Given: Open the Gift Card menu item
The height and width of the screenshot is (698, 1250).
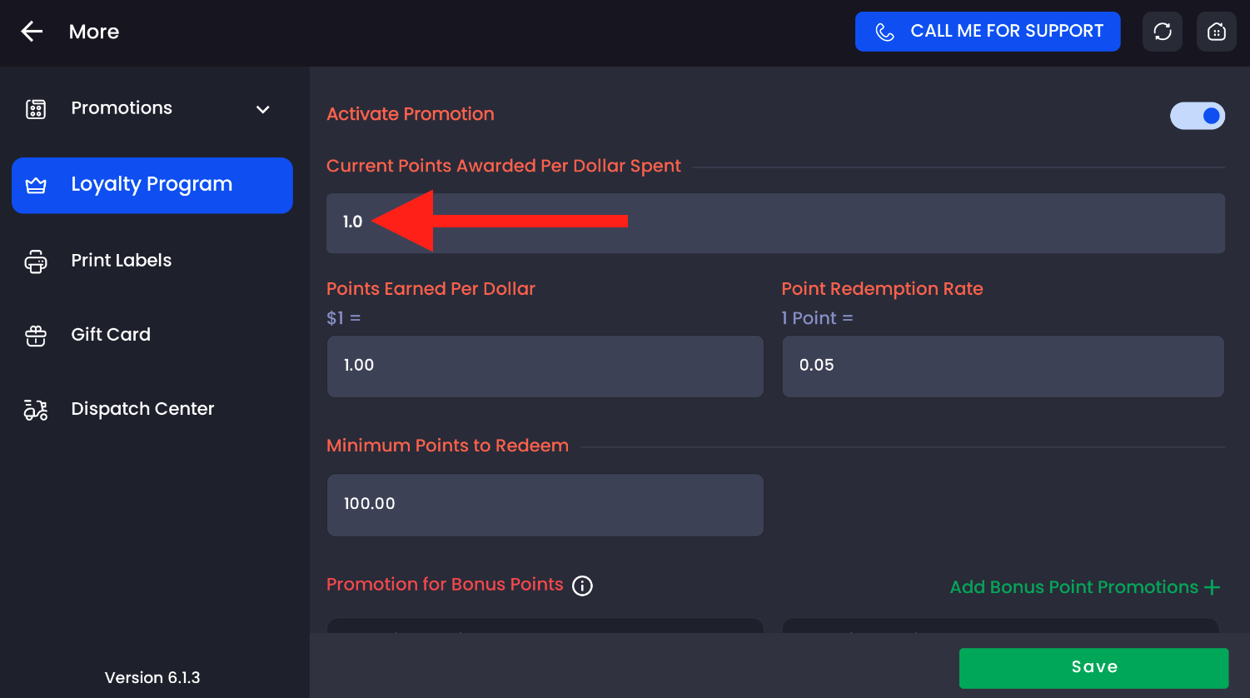Looking at the screenshot, I should (111, 335).
